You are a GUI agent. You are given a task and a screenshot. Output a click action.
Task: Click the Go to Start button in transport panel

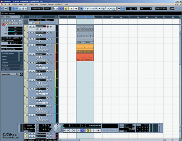coord(64,130)
